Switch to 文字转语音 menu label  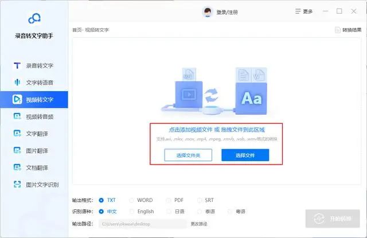pos(40,83)
